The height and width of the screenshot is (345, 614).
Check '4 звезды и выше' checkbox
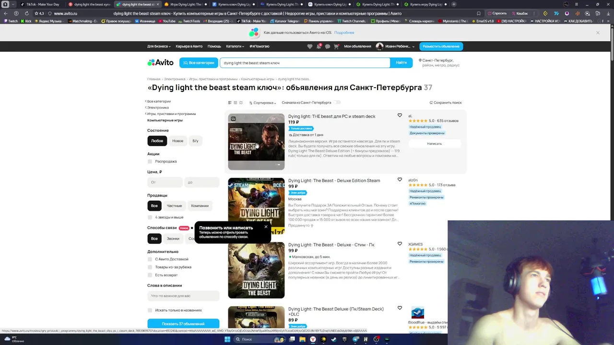[150, 217]
